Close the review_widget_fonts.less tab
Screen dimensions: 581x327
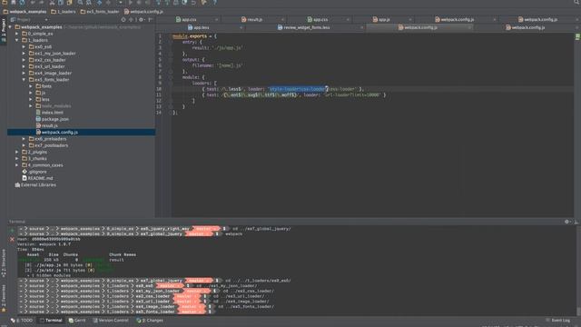tap(361, 27)
